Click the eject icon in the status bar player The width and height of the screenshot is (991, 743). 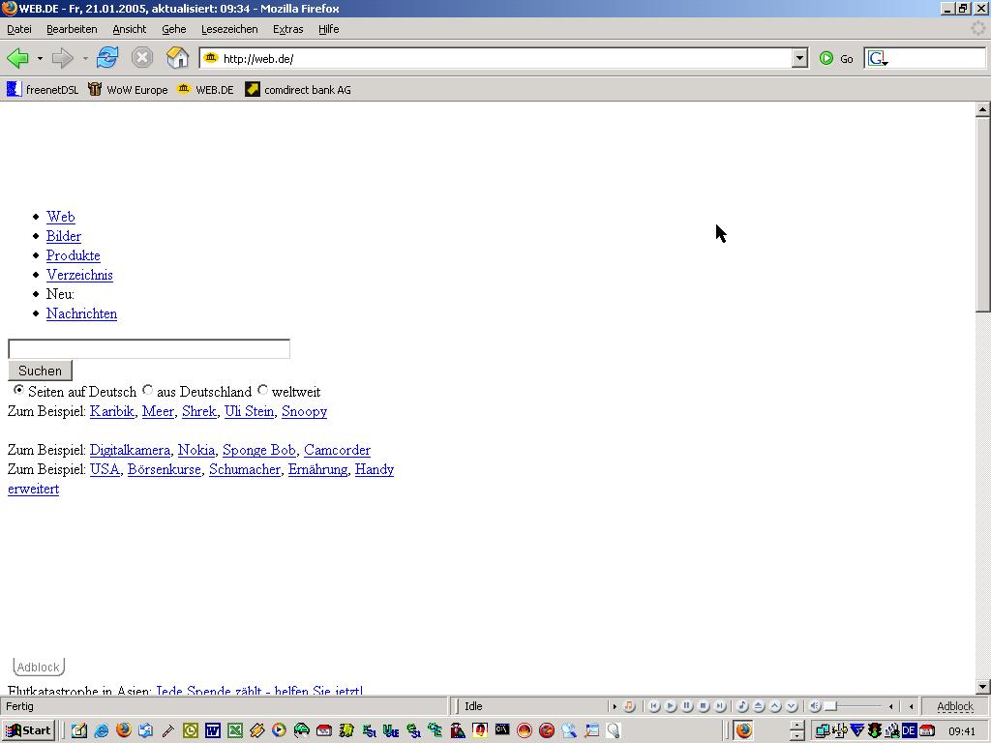[759, 706]
